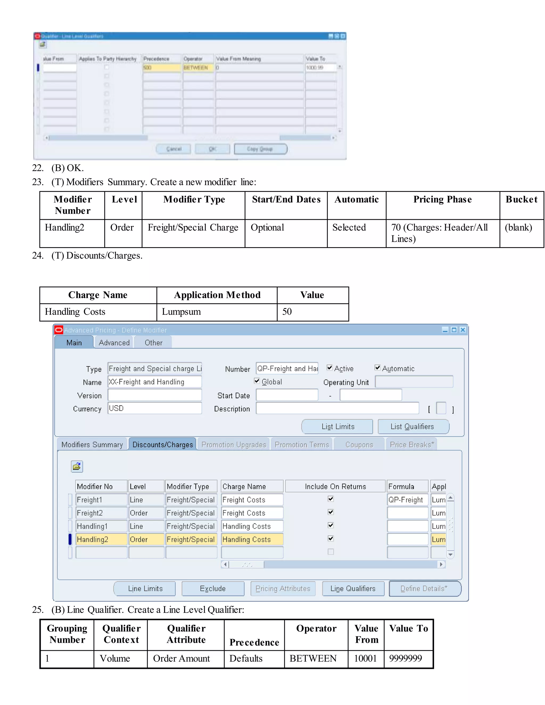Screen dimensions: 545x705
Task: Switch to Discounts/Charges tab
Action: (163, 445)
